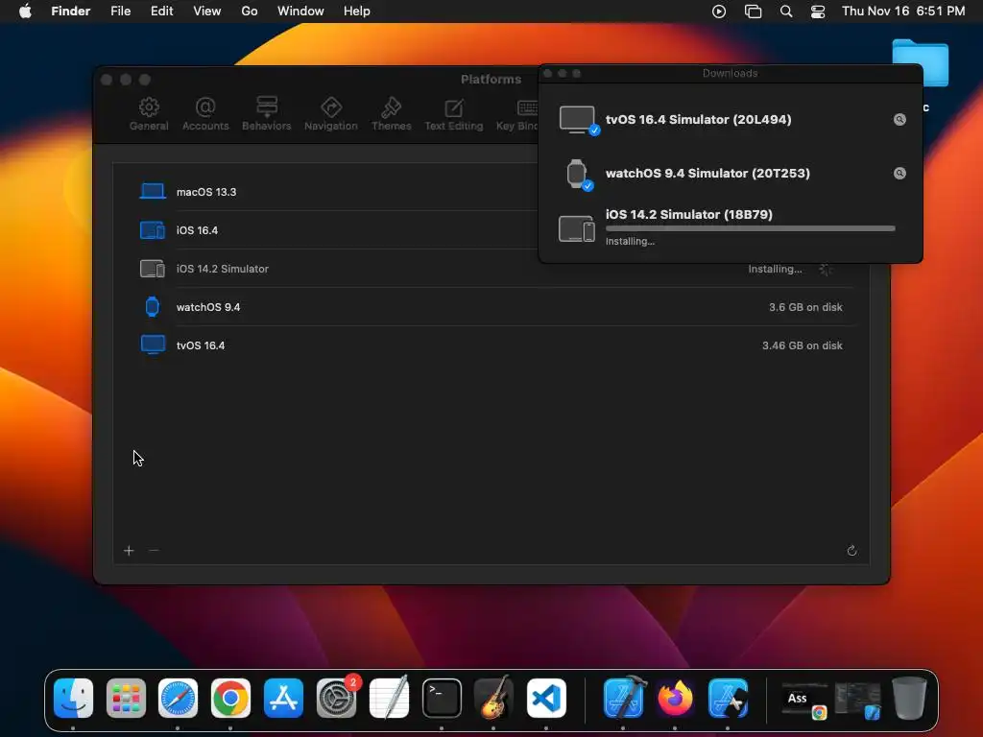The image size is (983, 737).
Task: Open the View menu
Action: pos(207,12)
